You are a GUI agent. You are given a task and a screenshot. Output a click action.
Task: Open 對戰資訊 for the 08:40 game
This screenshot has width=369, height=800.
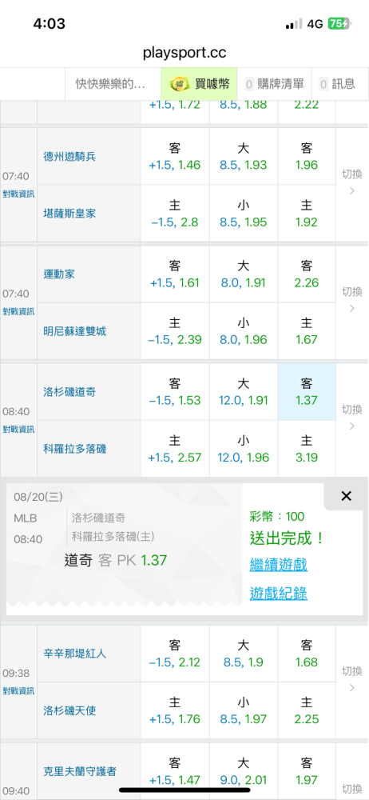[18, 429]
